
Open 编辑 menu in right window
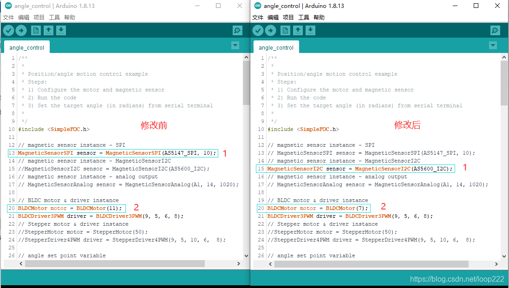tap(273, 18)
